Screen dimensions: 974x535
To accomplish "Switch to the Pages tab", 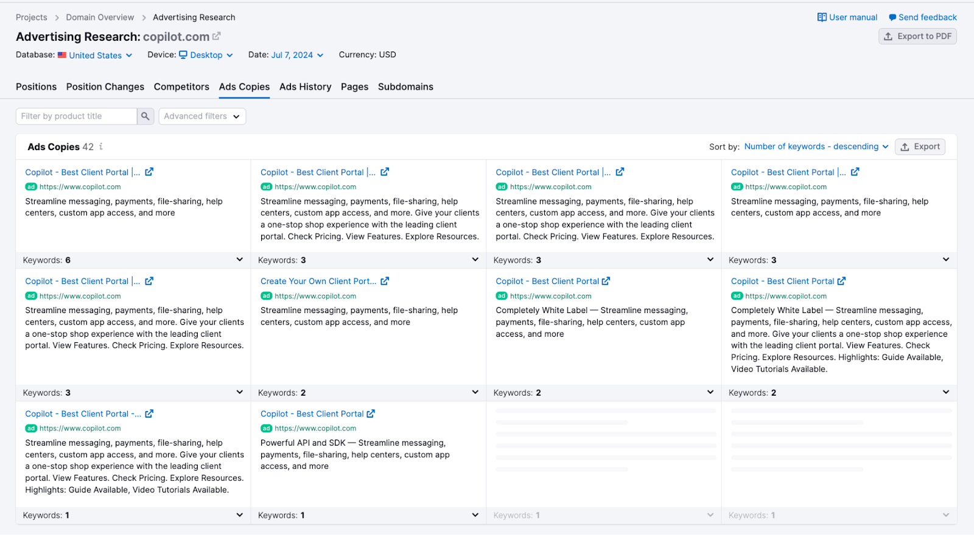I will coord(354,87).
